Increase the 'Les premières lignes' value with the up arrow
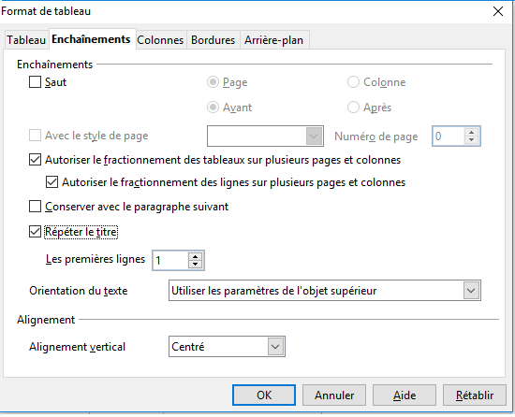Image resolution: width=515 pixels, height=417 pixels. tap(195, 257)
